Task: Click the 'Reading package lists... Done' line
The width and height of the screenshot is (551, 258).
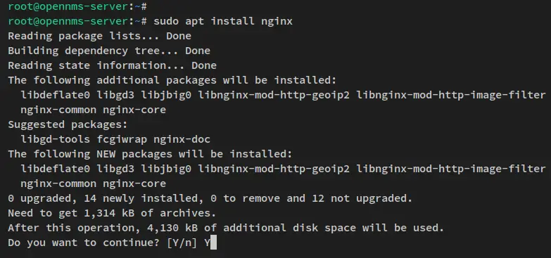Action: (99, 36)
